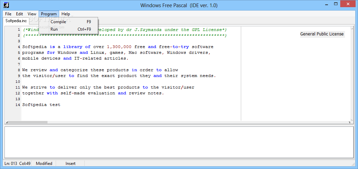
Task: Open the View menu
Action: coord(32,14)
